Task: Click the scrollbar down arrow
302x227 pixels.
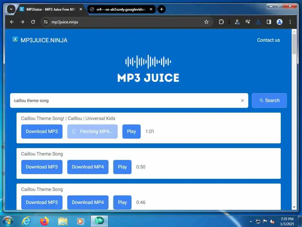Action: pos(294,207)
